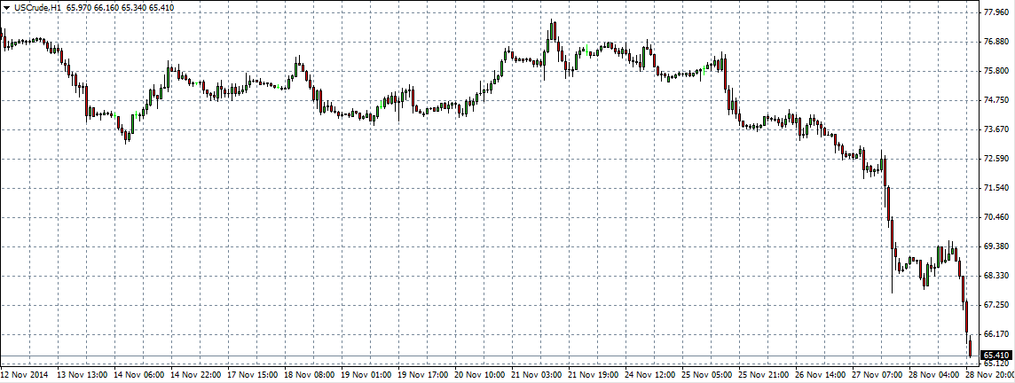The width and height of the screenshot is (1015, 383).
Task: Click the 12 Nov 2014 date label
Action: tap(26, 375)
